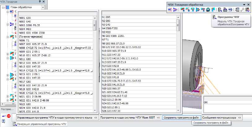
Task: Click the printer-shaped icon in the turning toolbar
Action: click(225, 10)
